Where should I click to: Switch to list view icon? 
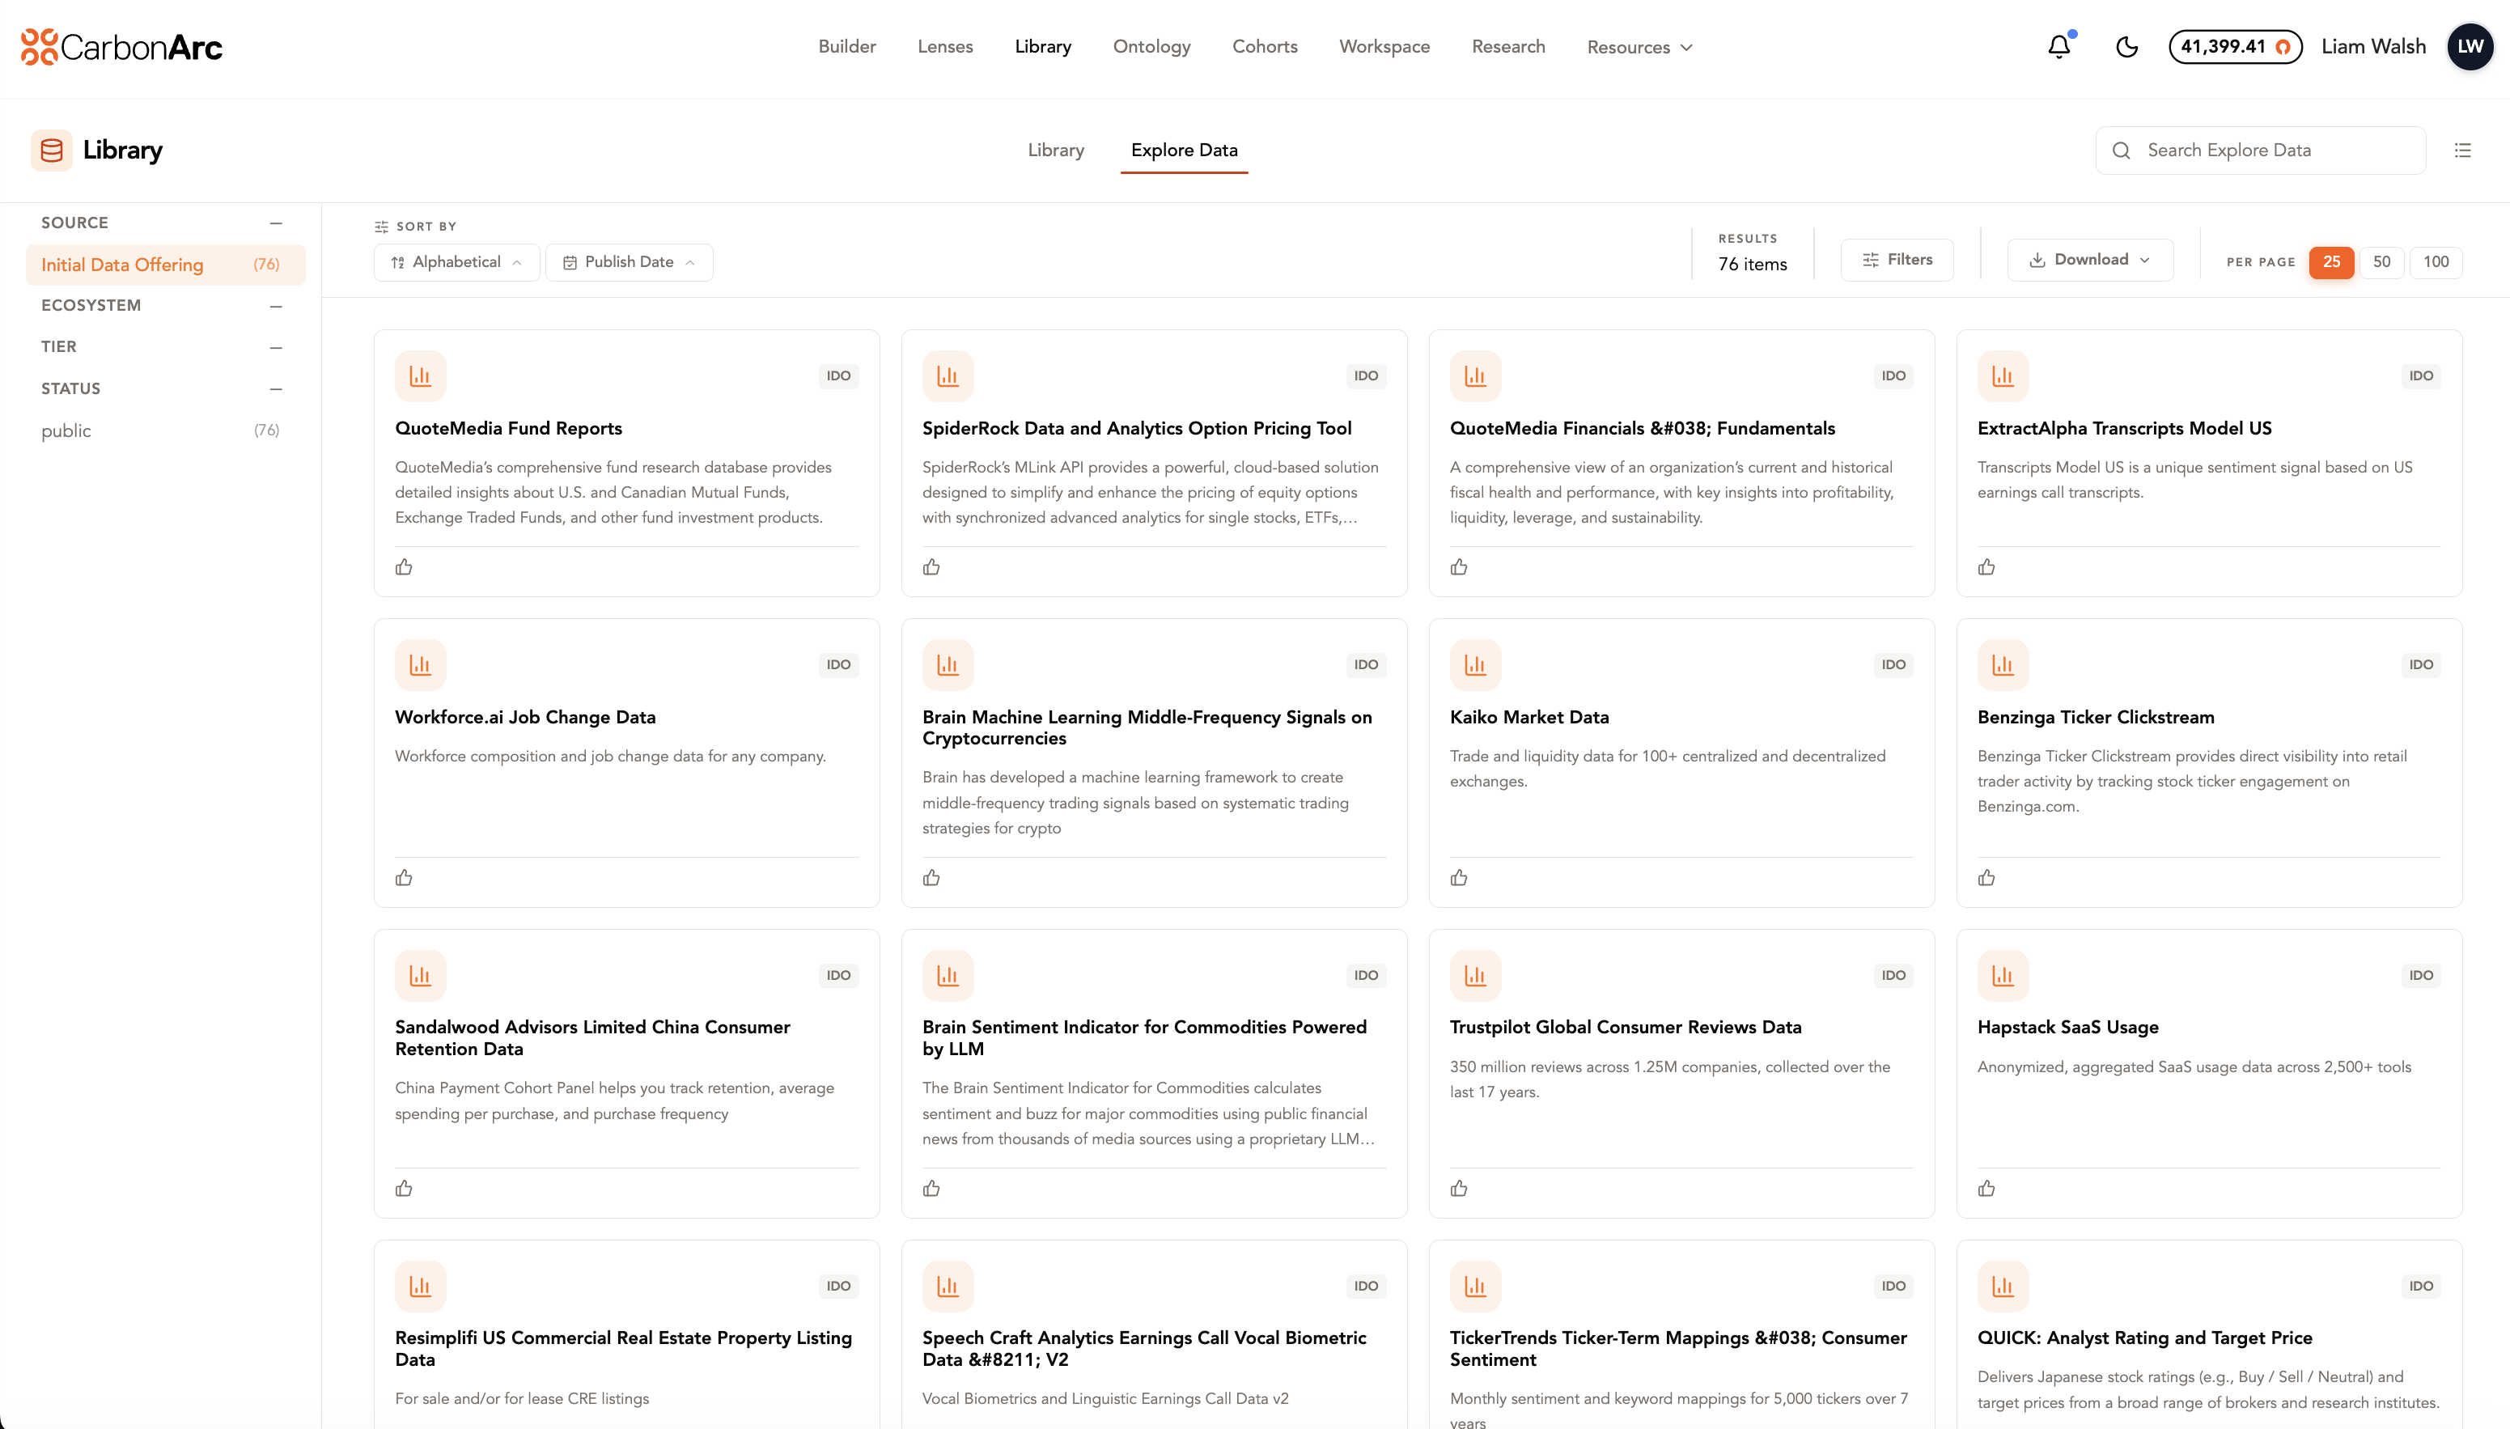tap(2462, 151)
